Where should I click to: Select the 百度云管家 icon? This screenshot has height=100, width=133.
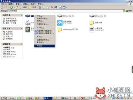pos(60,23)
